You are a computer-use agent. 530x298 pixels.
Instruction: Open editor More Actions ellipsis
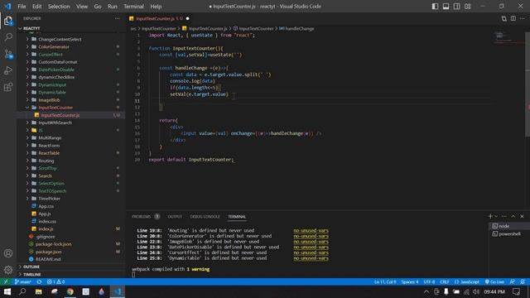click(x=523, y=18)
